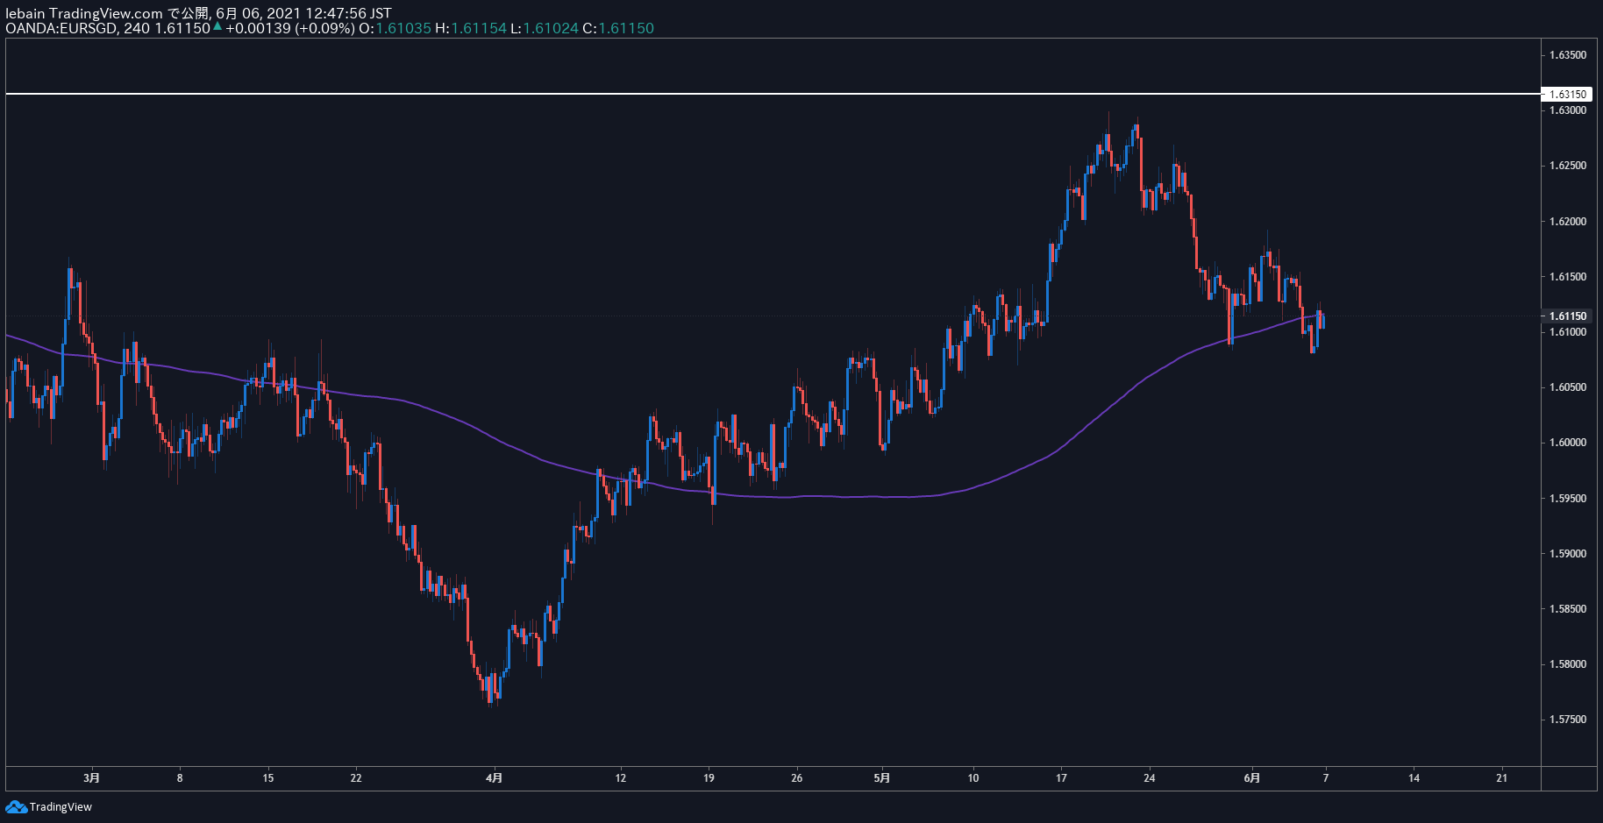
Task: Click the low value L:1.61024
Action: (545, 28)
